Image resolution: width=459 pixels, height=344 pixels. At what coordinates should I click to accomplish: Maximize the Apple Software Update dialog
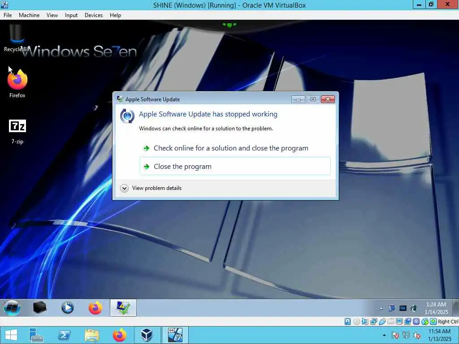[313, 99]
